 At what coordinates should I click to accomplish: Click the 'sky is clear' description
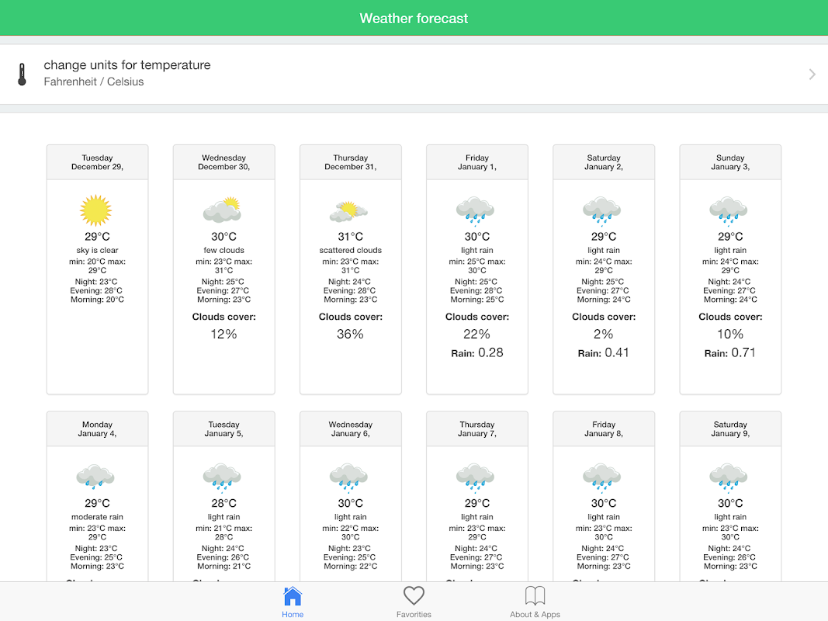click(x=97, y=250)
